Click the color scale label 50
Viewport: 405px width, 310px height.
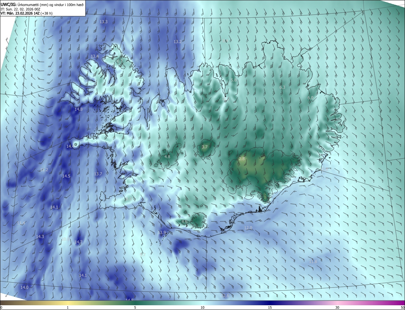(x=402, y=308)
